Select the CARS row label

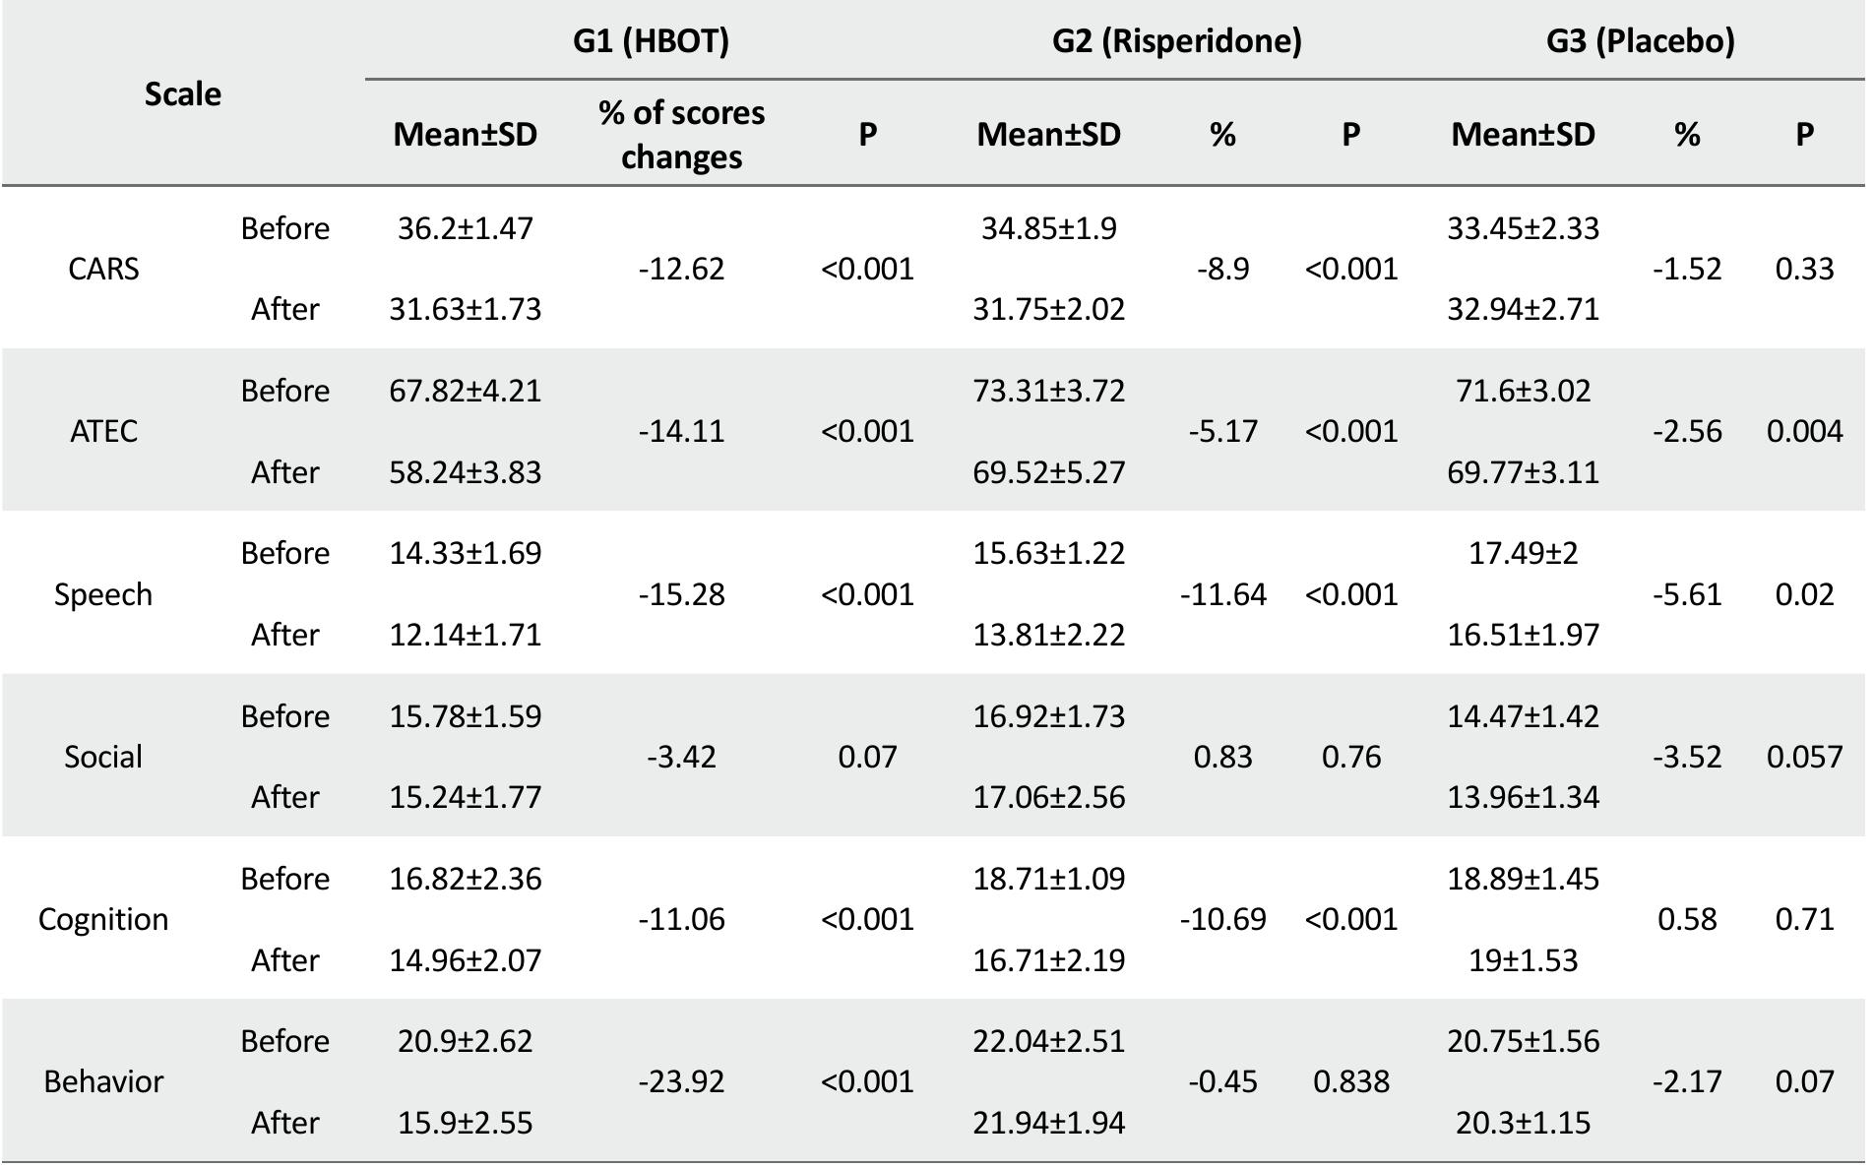[x=103, y=269]
